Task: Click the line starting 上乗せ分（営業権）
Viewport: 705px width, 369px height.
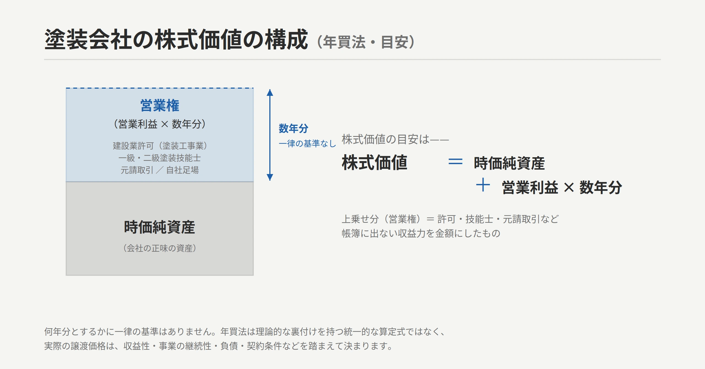Action: point(450,219)
